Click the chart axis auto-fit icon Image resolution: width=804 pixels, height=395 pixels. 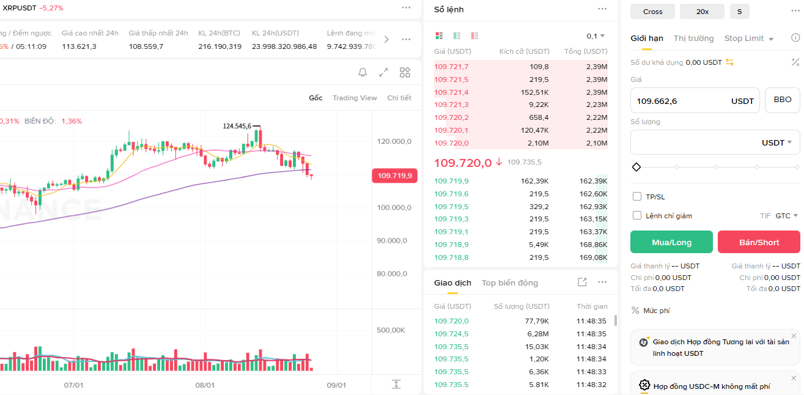click(396, 384)
